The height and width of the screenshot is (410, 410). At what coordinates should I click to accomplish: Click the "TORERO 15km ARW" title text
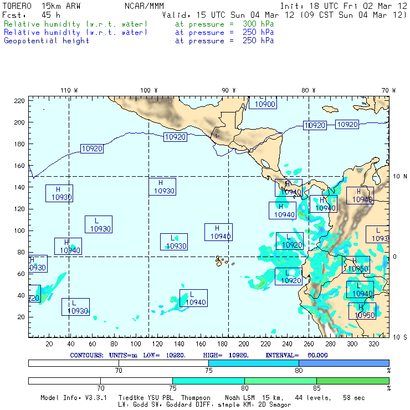click(42, 6)
